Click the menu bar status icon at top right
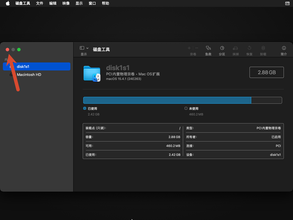This screenshot has width=293, height=220. (x=287, y=3)
